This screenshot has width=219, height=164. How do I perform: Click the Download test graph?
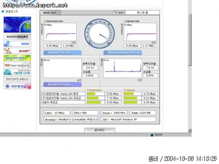point(60,32)
